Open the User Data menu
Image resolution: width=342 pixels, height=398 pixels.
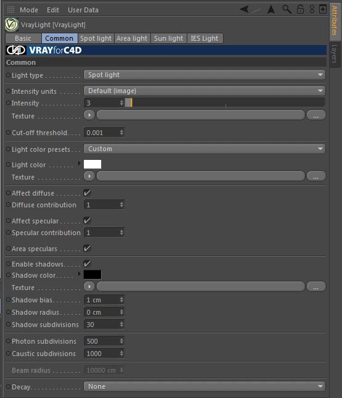83,10
